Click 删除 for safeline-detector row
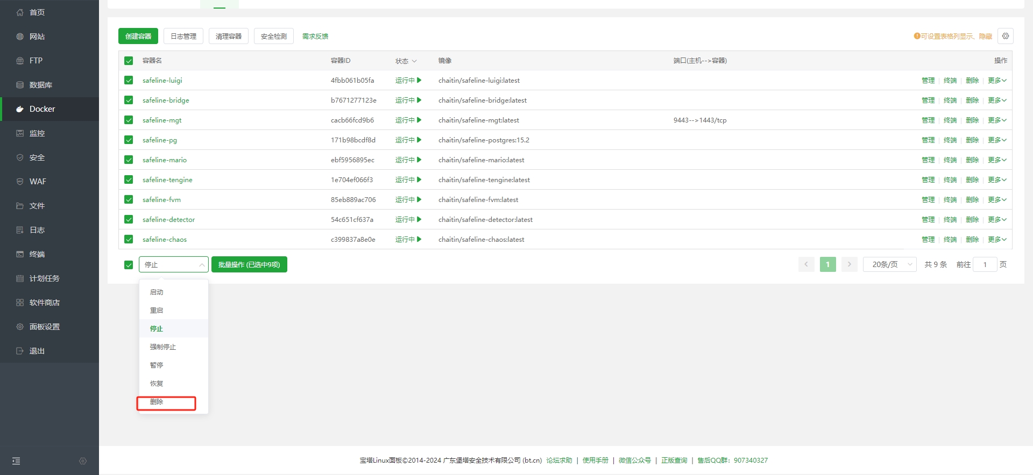 (x=972, y=219)
